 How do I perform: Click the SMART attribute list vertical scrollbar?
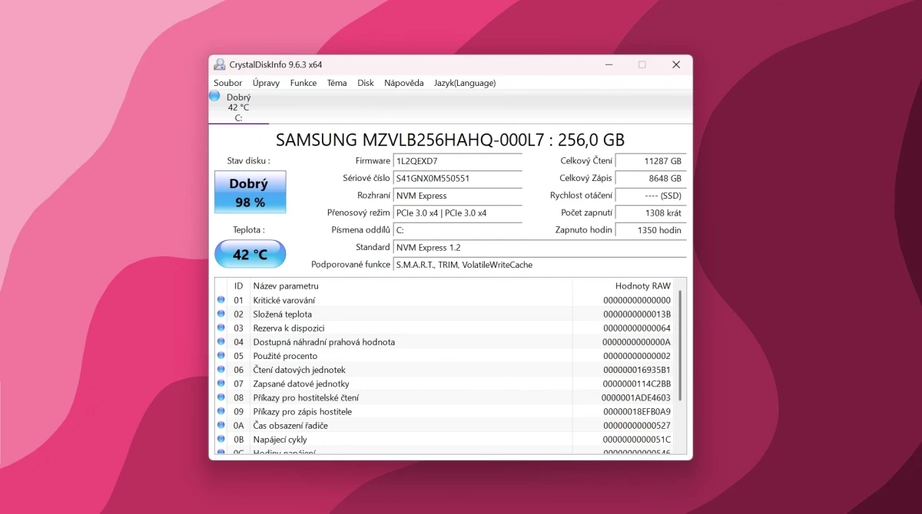(680, 346)
